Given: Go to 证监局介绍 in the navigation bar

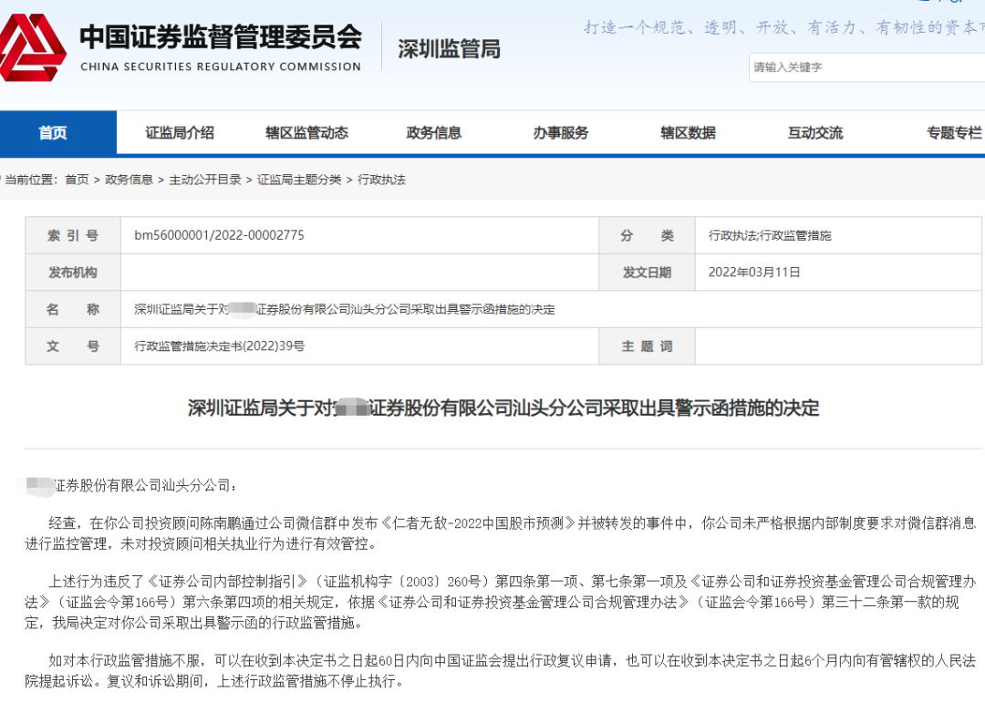Looking at the screenshot, I should (180, 133).
